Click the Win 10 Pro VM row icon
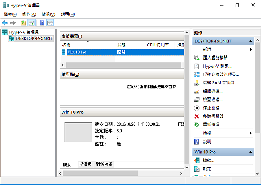This screenshot has height=188, width=263. pyautogui.click(x=63, y=52)
